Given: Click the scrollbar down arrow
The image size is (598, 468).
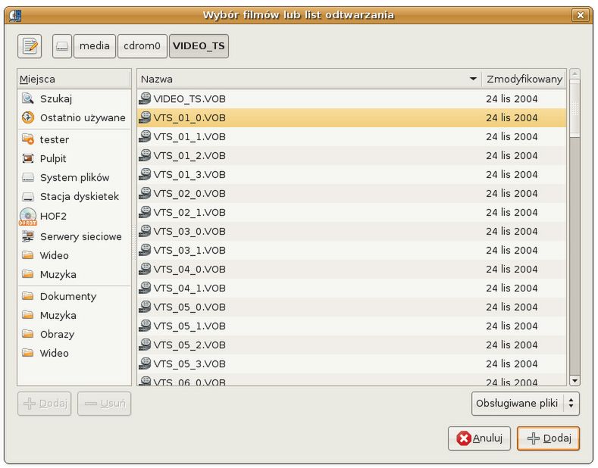Looking at the screenshot, I should pos(575,380).
